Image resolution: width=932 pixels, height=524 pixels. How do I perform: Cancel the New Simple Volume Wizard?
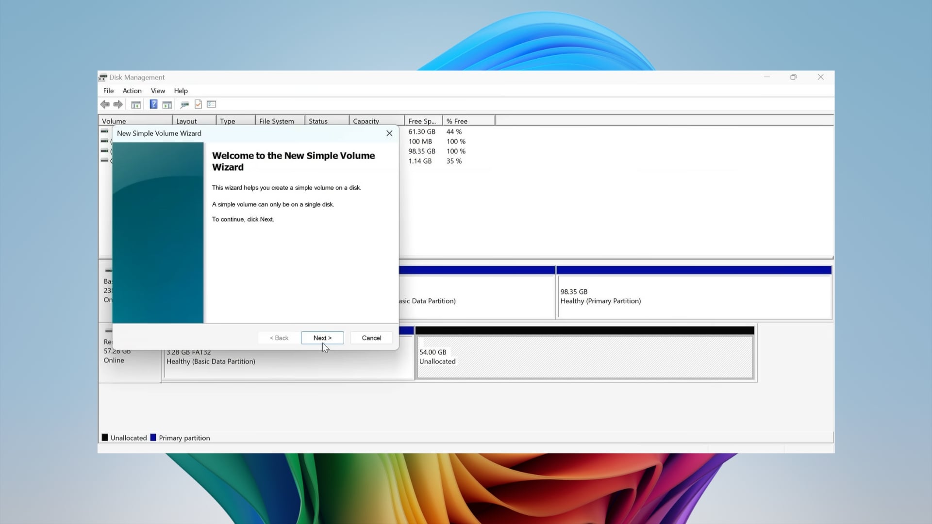click(371, 338)
